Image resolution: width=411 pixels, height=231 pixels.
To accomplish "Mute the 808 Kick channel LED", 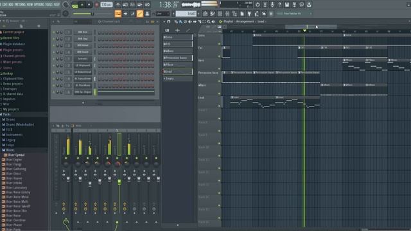I will point(54,32).
